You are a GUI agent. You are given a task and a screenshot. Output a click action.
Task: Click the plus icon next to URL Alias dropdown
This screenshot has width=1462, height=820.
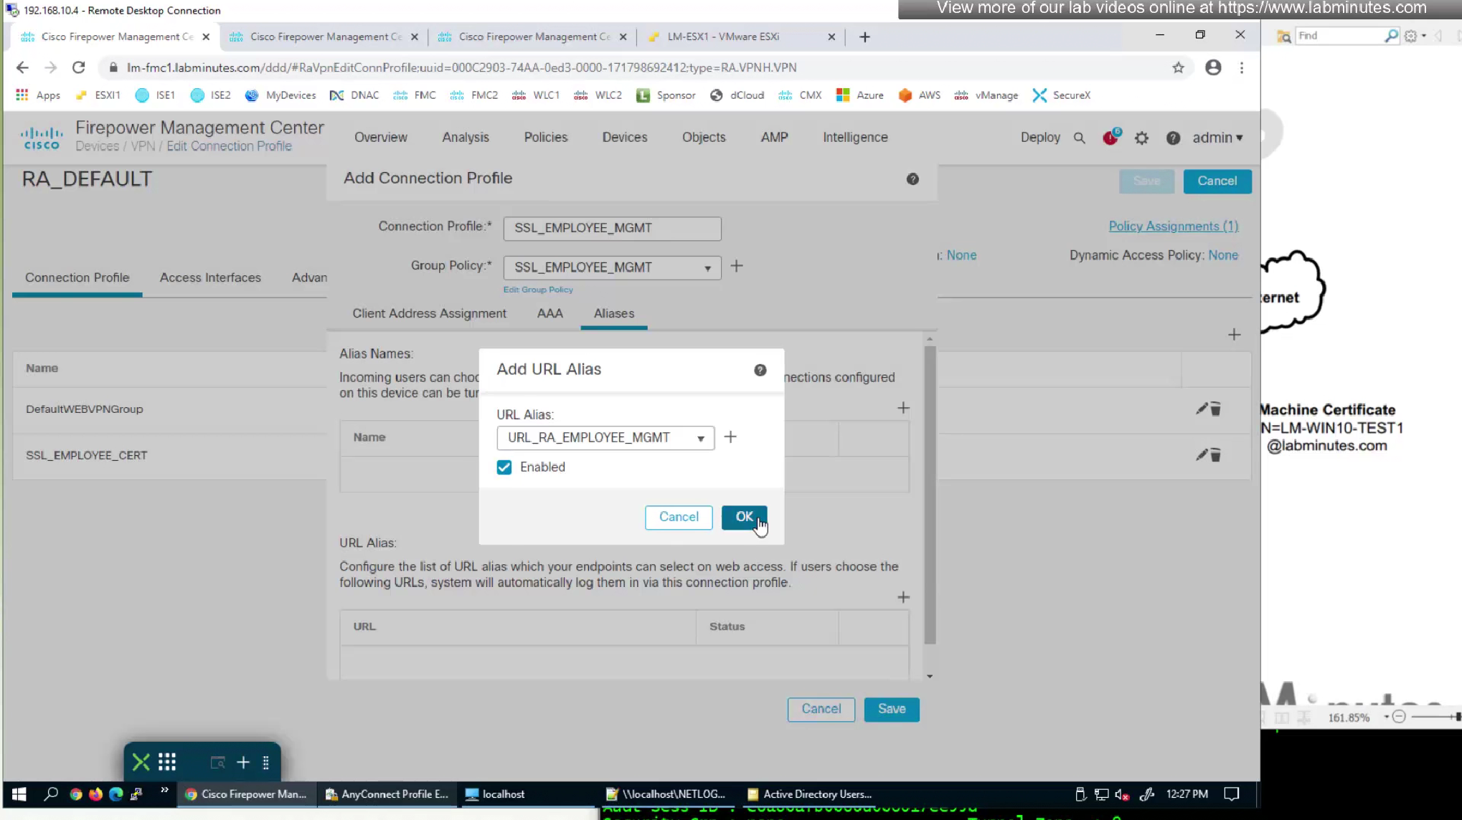[730, 437]
